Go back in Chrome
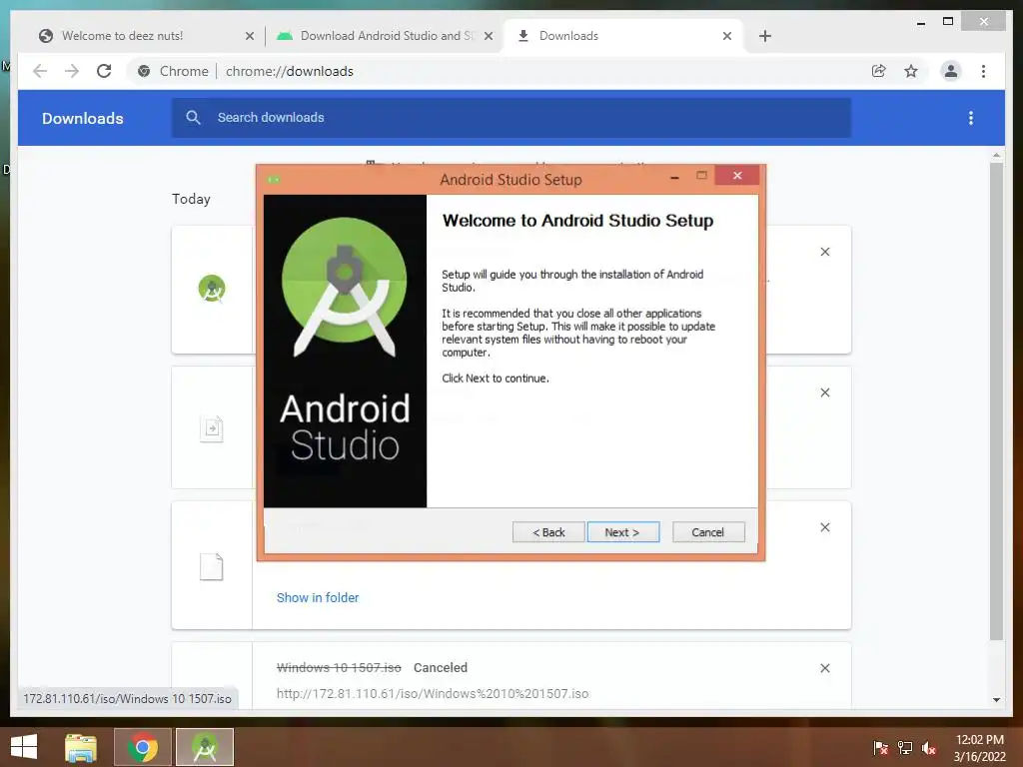 (x=40, y=71)
